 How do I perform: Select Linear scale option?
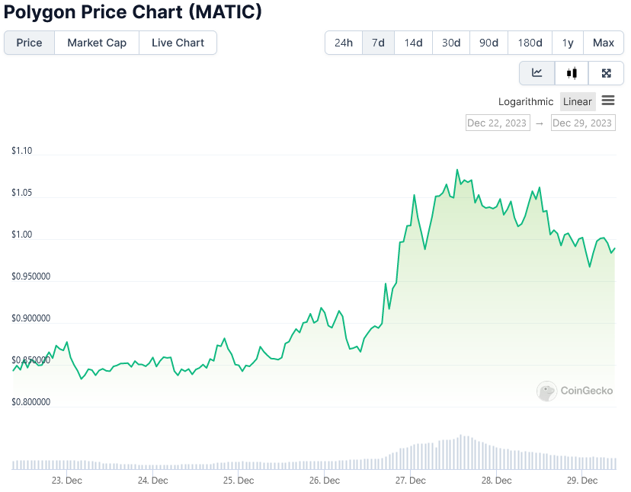pyautogui.click(x=578, y=101)
